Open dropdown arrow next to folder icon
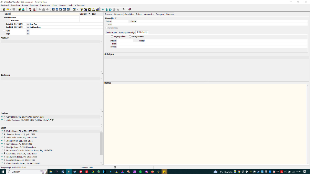The width and height of the screenshot is (310, 174). (10, 9)
